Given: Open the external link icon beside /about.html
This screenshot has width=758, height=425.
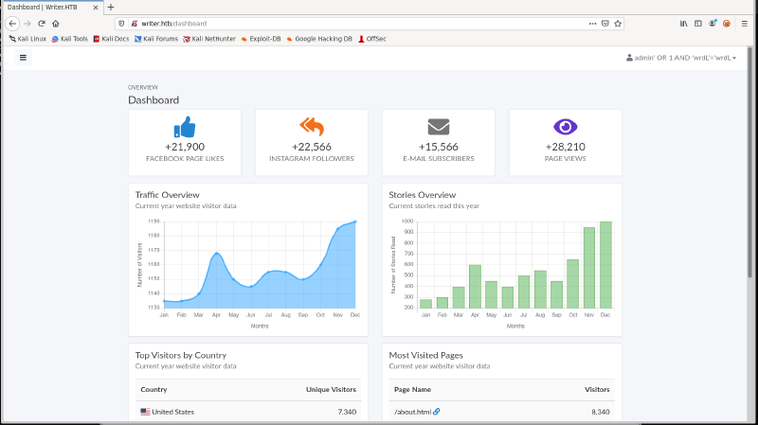Looking at the screenshot, I should click(x=437, y=412).
